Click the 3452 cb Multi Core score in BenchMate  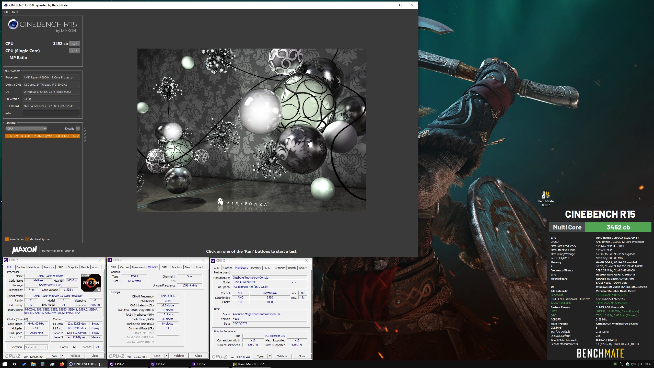click(x=618, y=227)
